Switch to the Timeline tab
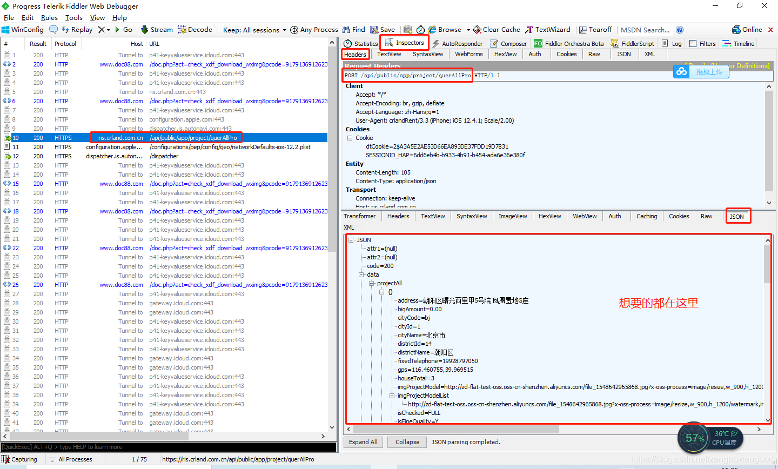The height and width of the screenshot is (469, 778). [x=739, y=44]
